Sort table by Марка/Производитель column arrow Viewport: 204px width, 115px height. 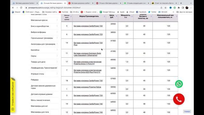click(x=104, y=16)
